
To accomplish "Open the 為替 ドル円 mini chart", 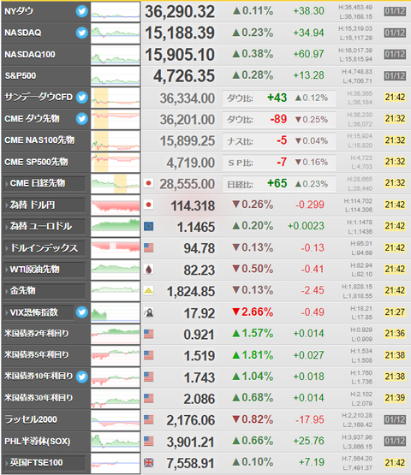I will [x=116, y=205].
